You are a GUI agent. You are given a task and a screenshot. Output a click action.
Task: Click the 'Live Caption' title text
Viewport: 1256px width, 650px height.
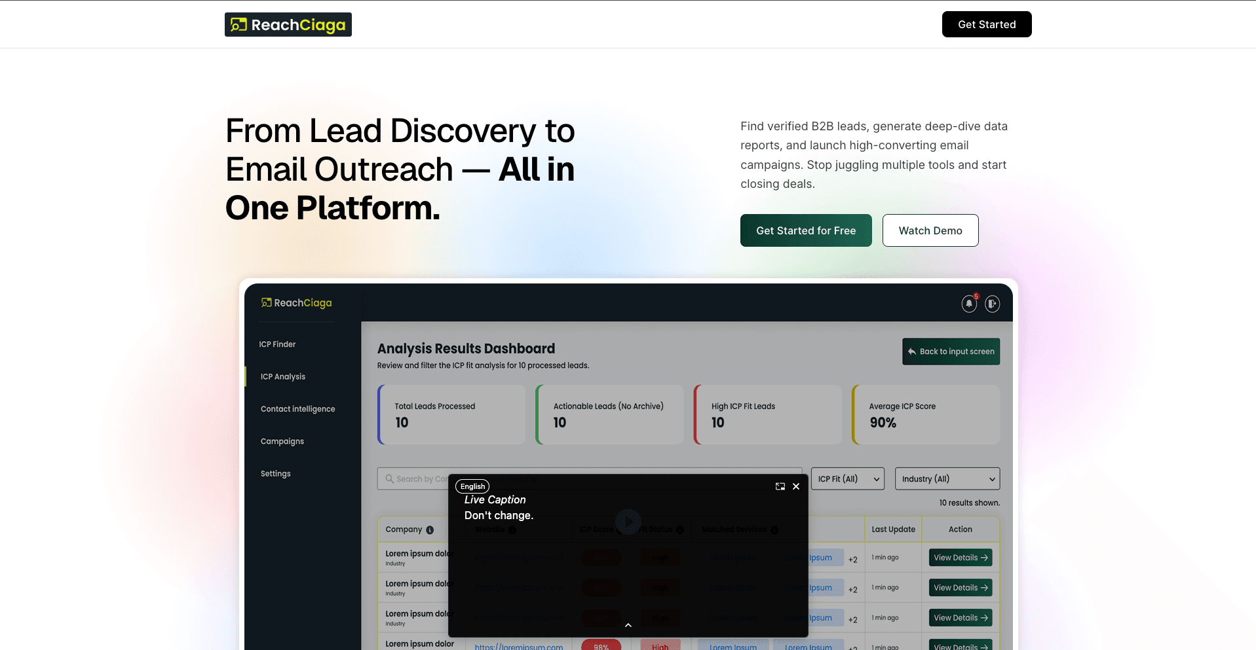pos(495,499)
